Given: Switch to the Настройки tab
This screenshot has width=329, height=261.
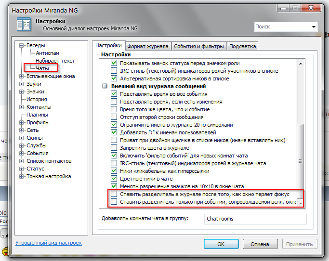Looking at the screenshot, I should point(108,46).
